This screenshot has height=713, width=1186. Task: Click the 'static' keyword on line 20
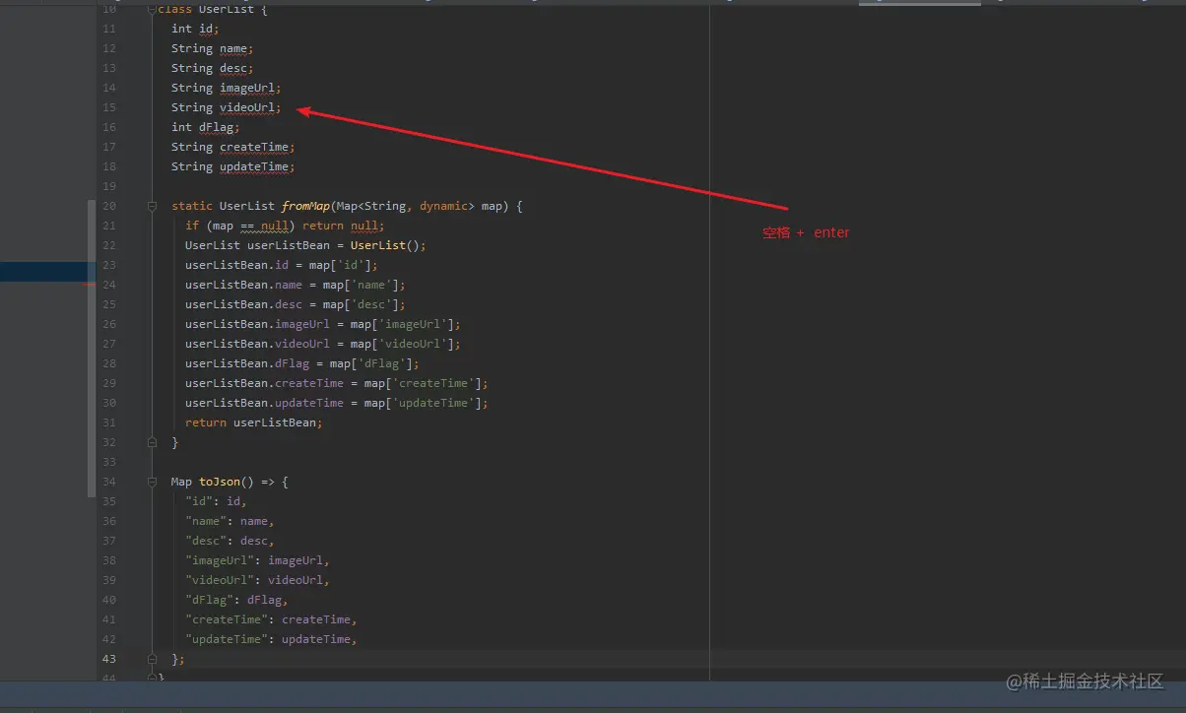(192, 206)
